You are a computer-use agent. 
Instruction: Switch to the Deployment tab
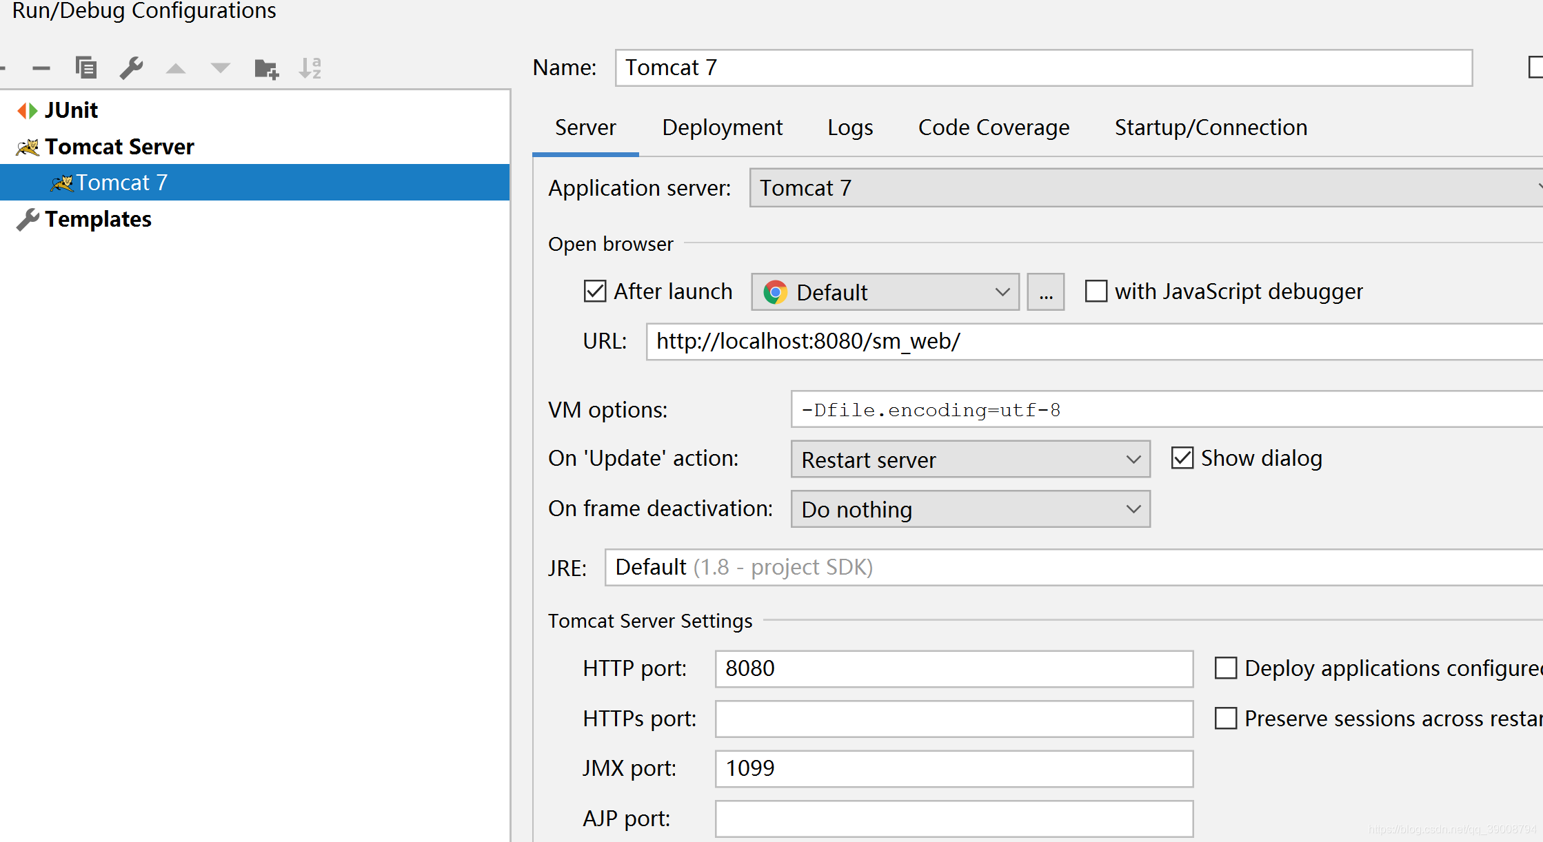[722, 127]
